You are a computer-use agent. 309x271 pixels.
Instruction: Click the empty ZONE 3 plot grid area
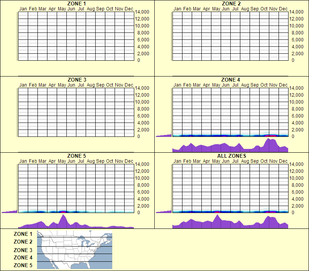[75, 112]
